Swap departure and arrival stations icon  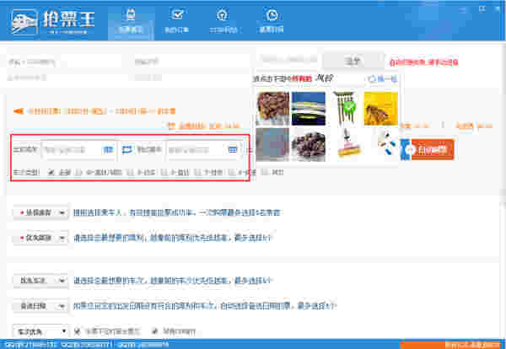click(x=126, y=150)
